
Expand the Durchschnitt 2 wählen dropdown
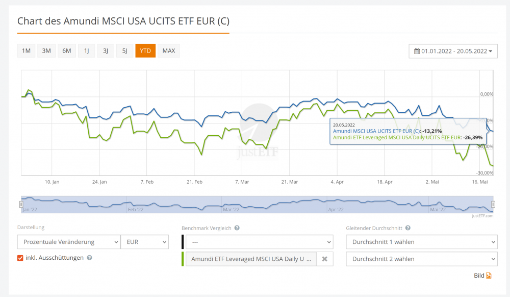(421, 259)
